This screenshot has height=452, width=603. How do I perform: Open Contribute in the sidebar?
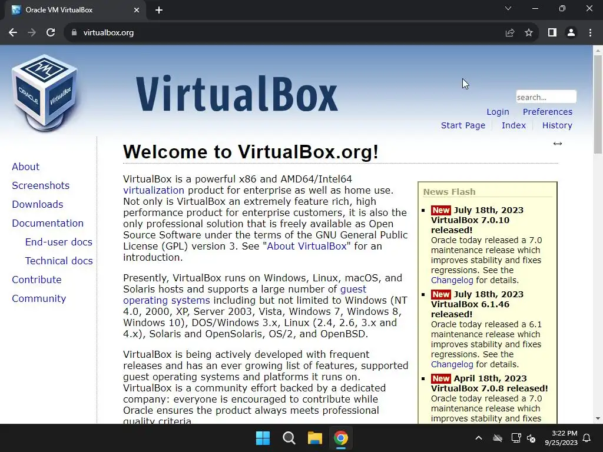click(37, 280)
